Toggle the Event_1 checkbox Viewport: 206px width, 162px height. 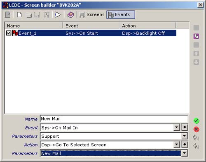point(9,33)
